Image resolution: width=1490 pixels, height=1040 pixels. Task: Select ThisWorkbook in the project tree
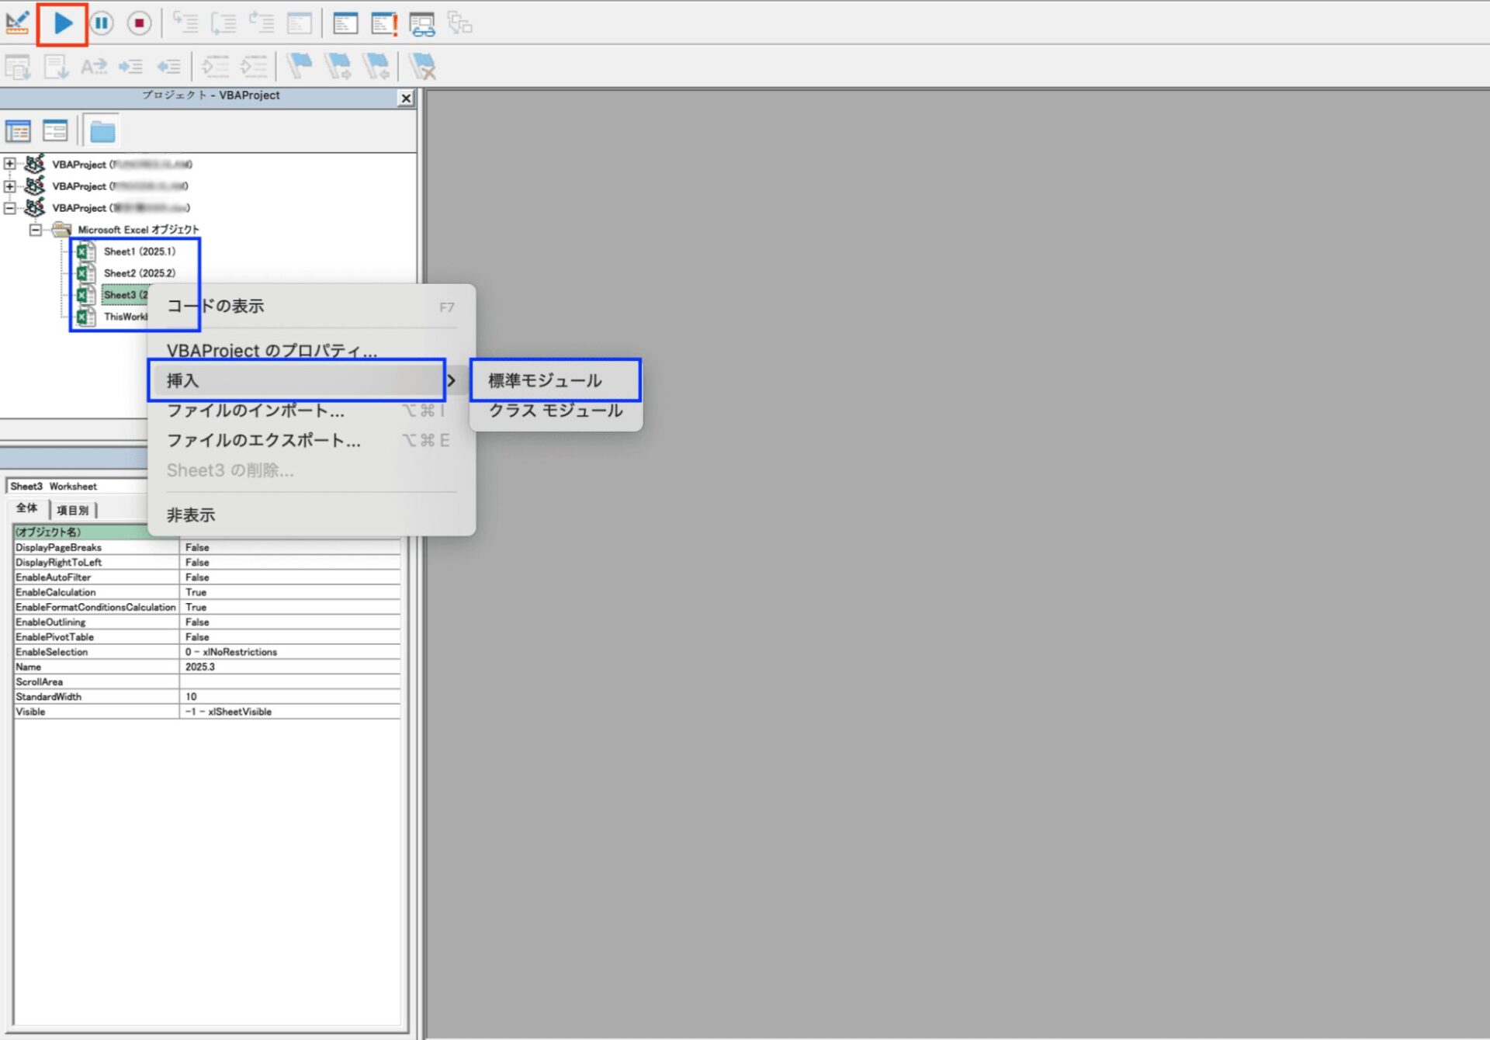(125, 317)
